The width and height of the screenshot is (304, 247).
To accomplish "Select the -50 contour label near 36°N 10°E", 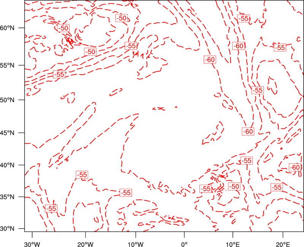I will coord(234,186).
